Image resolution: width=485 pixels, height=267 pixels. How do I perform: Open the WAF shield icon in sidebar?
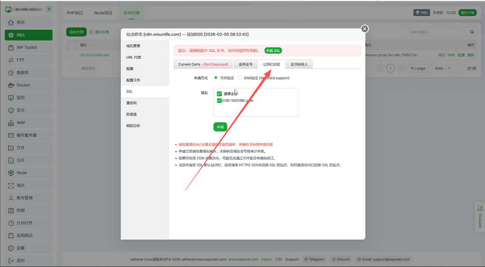[x=11, y=123]
